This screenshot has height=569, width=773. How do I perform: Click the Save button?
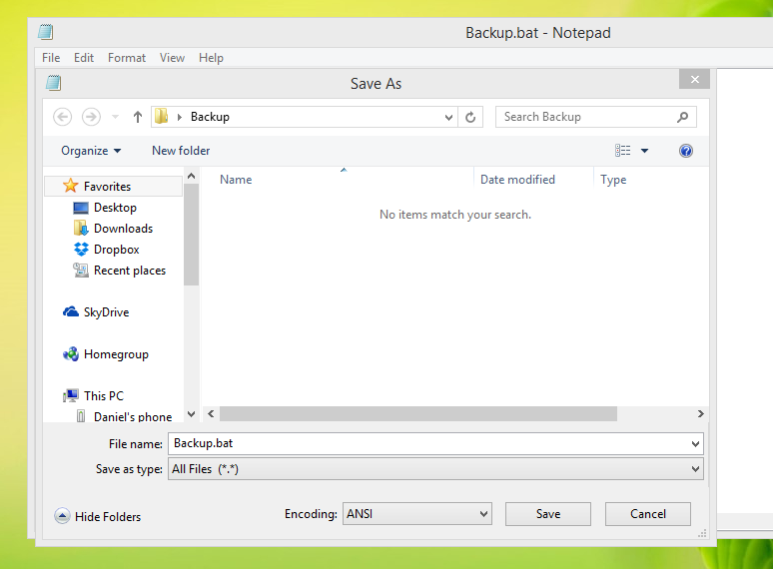548,514
